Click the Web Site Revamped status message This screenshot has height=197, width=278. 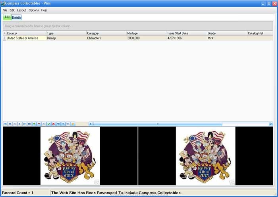pyautogui.click(x=116, y=193)
